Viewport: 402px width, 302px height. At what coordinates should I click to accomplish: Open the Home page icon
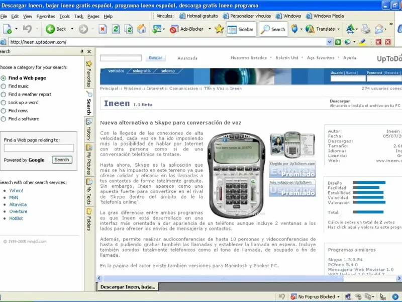click(142, 29)
